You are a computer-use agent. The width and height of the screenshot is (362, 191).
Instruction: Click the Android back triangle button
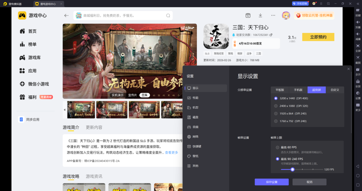[357, 166]
